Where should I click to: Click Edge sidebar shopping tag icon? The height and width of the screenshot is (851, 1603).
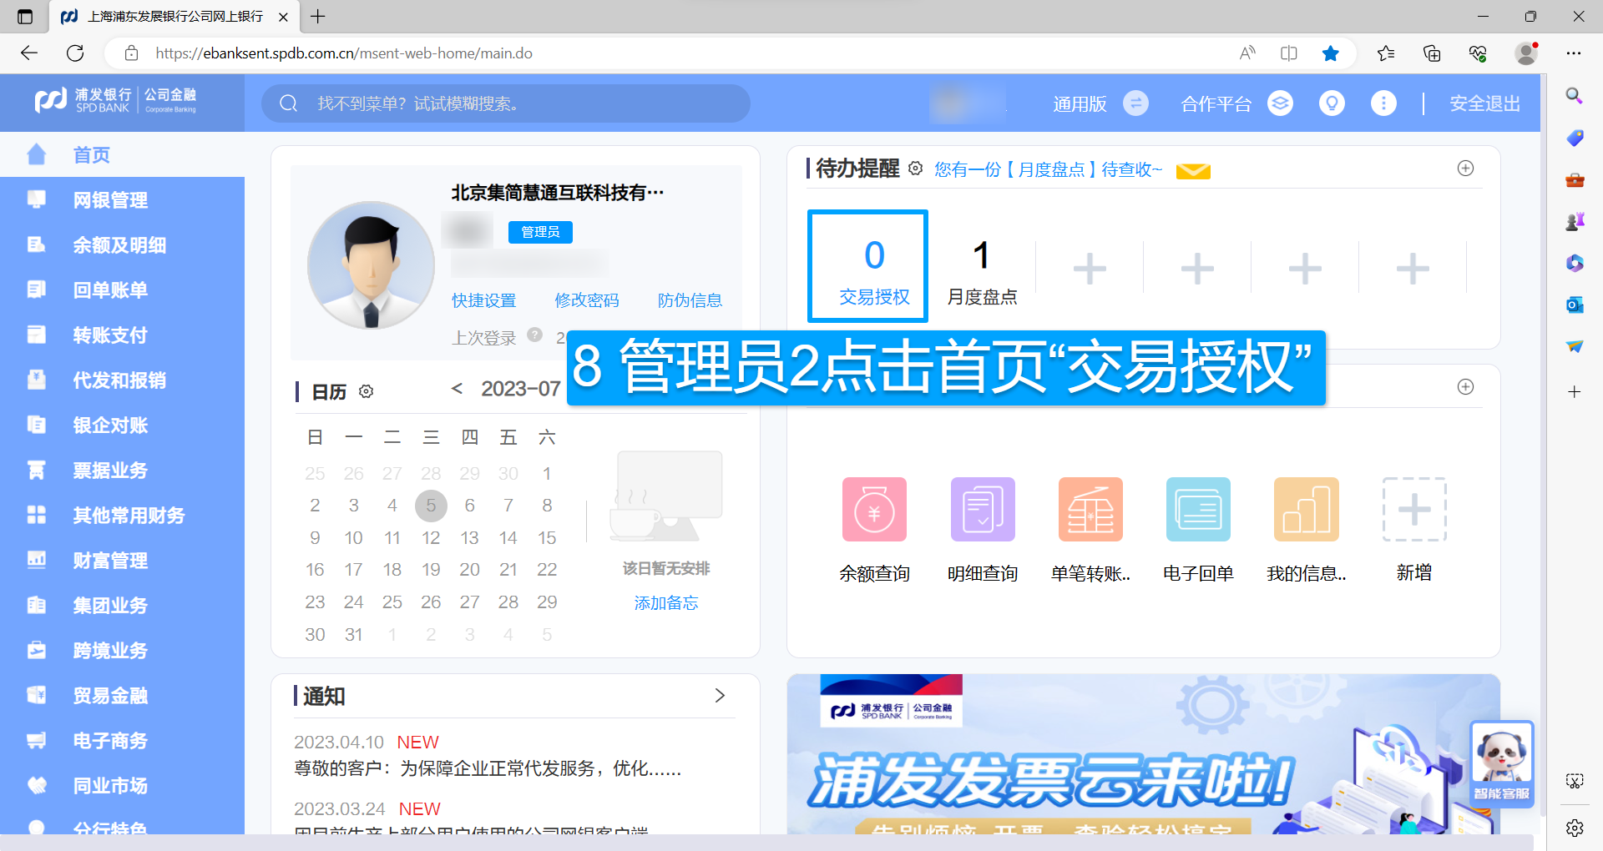click(1575, 138)
